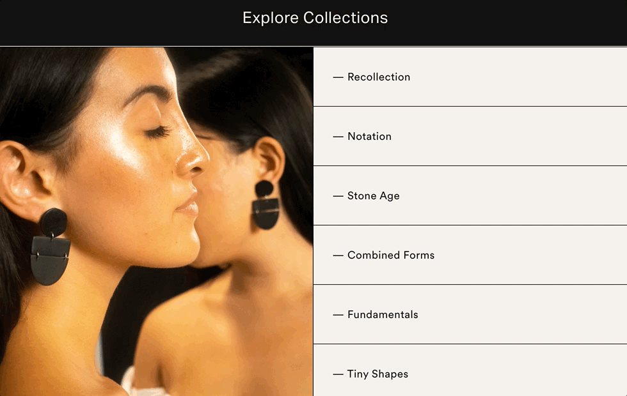Image resolution: width=627 pixels, height=396 pixels.
Task: Open the Stone Age collection
Action: pyautogui.click(x=374, y=195)
